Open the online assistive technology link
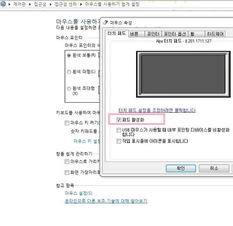 pyautogui.click(x=106, y=201)
